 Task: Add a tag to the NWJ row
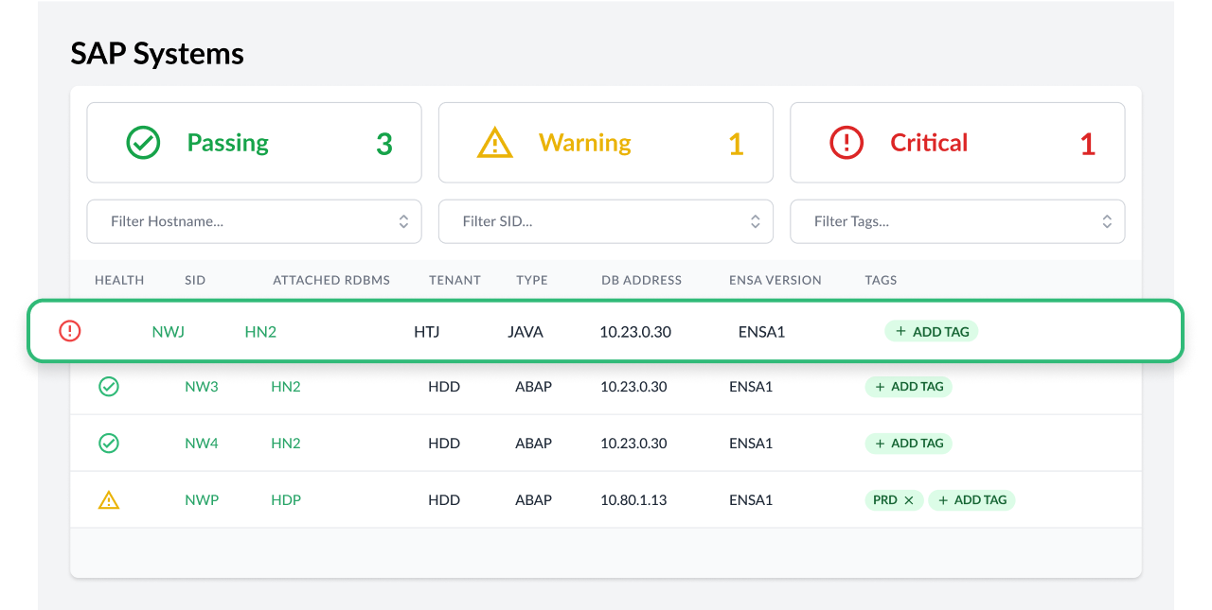click(x=932, y=331)
